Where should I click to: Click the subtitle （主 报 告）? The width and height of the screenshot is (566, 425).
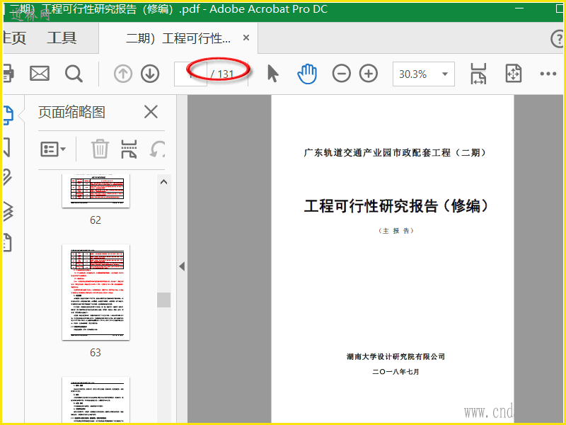pyautogui.click(x=395, y=231)
